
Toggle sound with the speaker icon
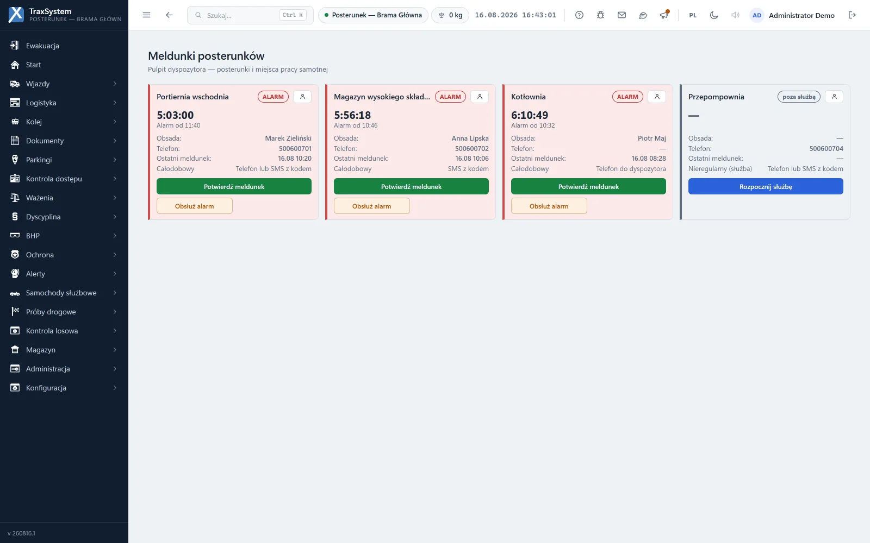[735, 15]
